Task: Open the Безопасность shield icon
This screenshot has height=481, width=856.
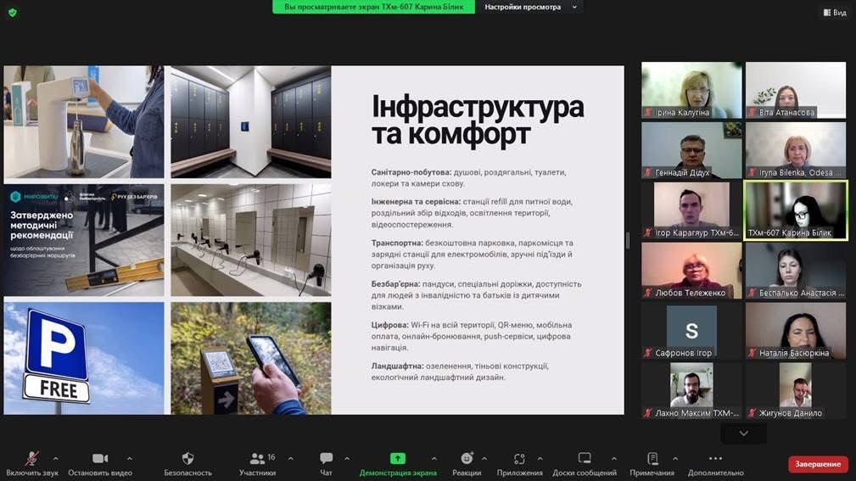Action: click(187, 459)
